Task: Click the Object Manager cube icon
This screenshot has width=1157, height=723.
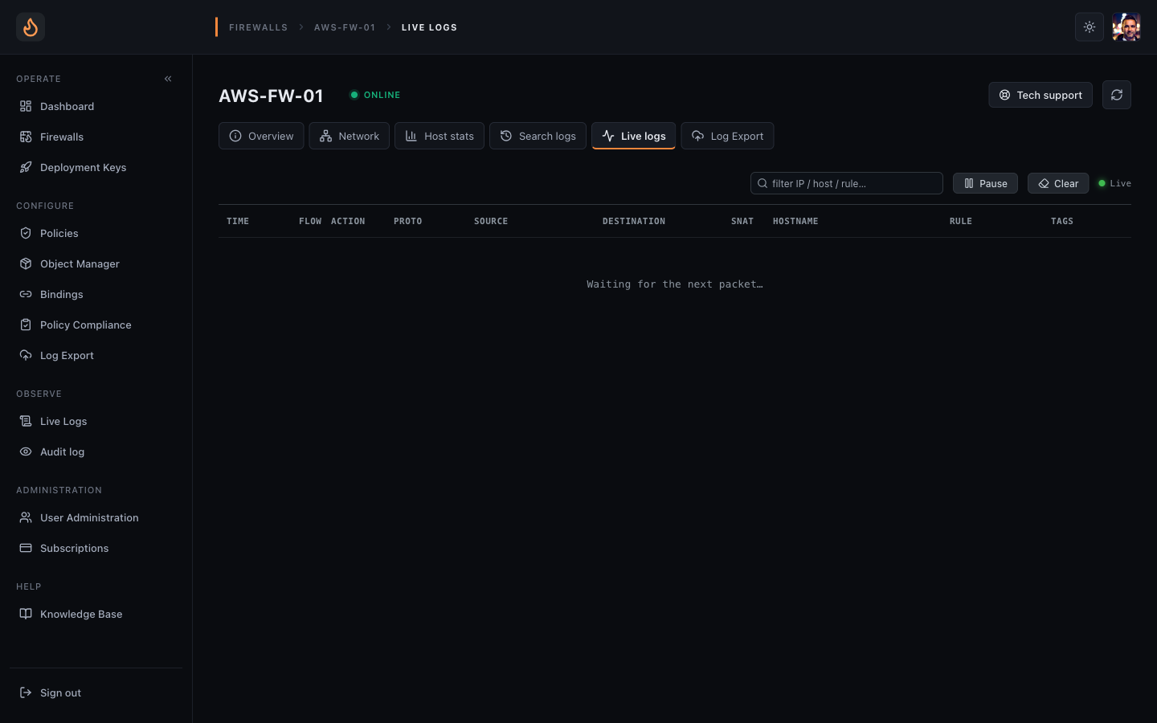Action: click(26, 263)
